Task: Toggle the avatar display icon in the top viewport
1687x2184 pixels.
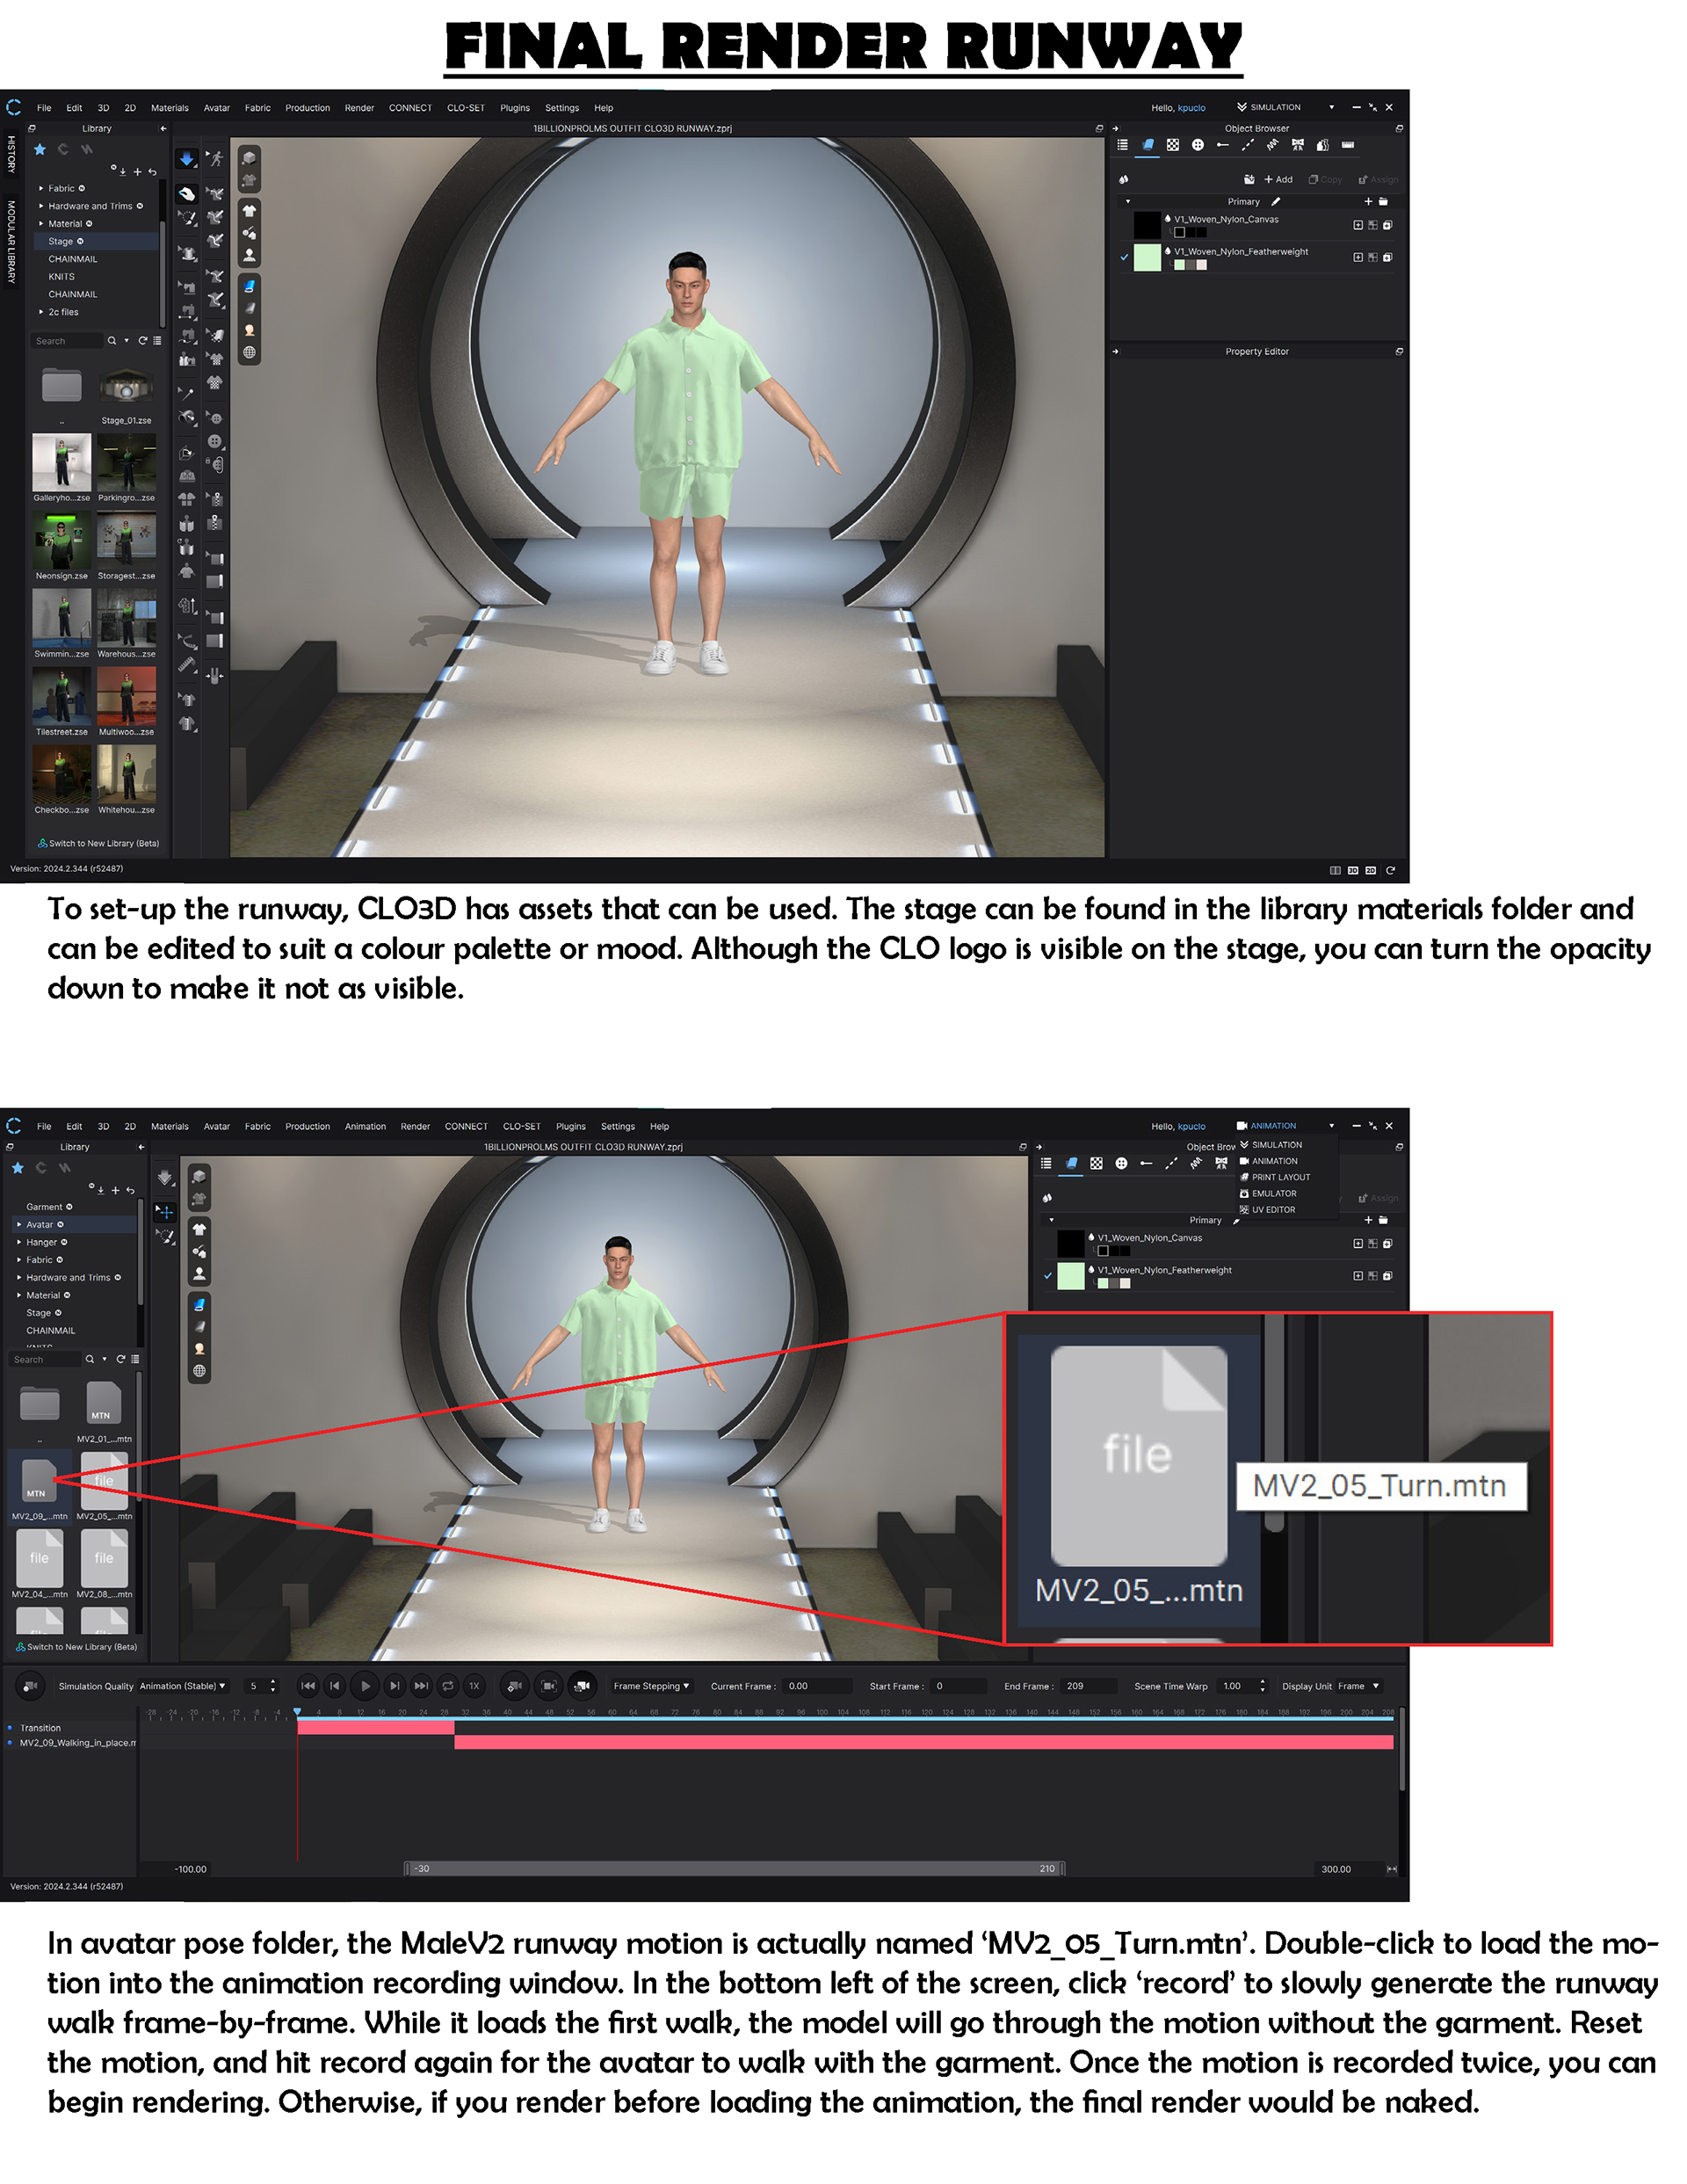Action: click(x=250, y=255)
